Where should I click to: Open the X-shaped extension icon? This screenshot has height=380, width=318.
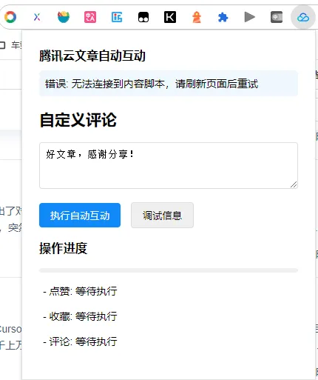(x=37, y=17)
